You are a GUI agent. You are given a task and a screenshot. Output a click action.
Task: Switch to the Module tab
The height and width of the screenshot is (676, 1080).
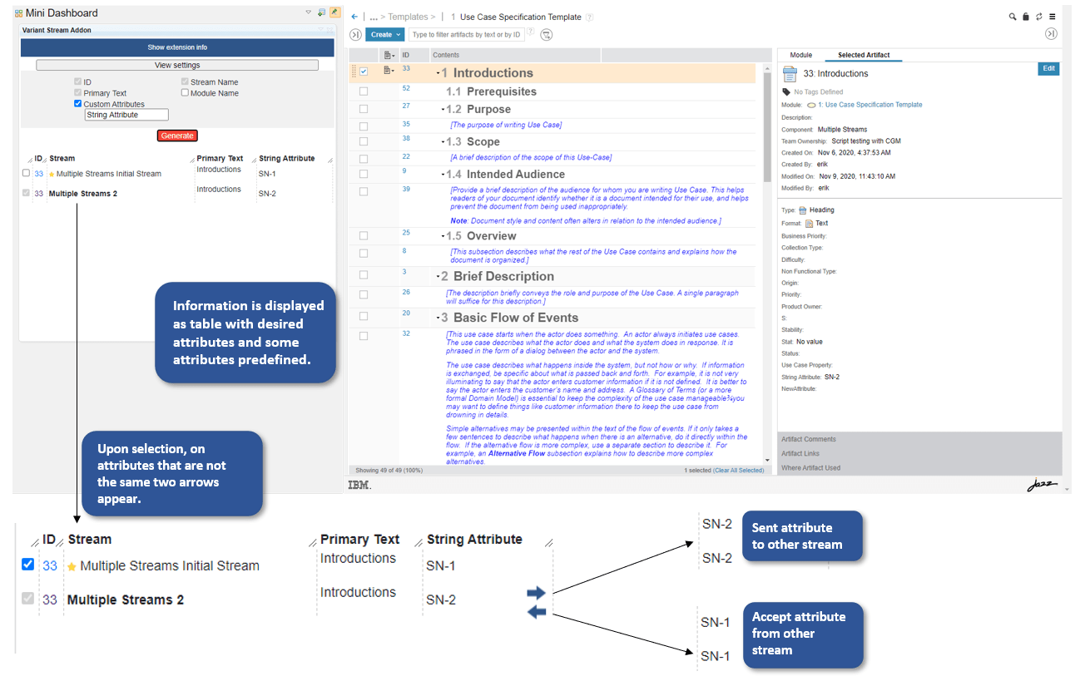pos(800,55)
